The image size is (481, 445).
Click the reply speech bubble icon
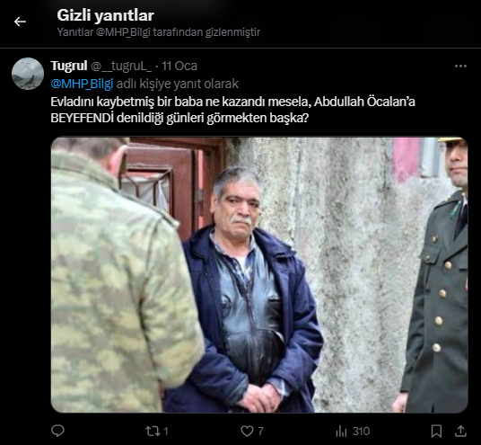tap(57, 431)
